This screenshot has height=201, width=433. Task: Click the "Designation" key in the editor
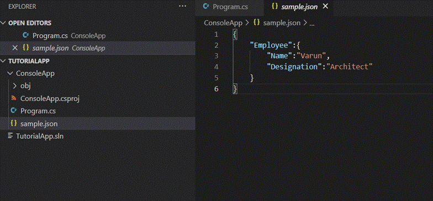point(294,67)
